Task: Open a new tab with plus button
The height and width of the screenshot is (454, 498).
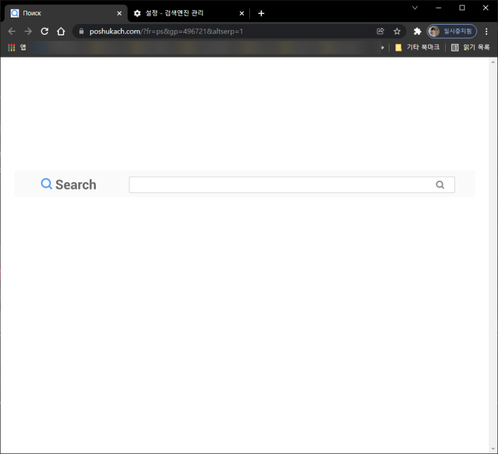Action: pyautogui.click(x=261, y=13)
